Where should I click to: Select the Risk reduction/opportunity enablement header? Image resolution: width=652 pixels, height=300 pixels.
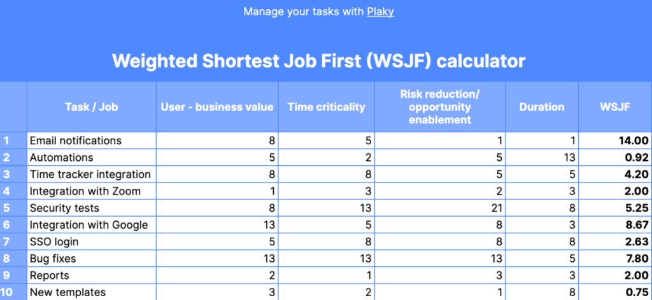(439, 107)
